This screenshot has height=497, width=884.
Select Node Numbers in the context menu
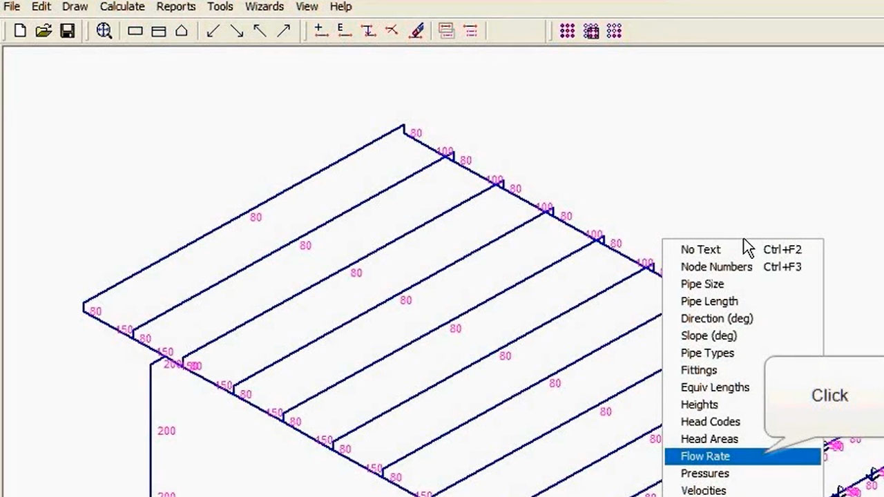(716, 266)
